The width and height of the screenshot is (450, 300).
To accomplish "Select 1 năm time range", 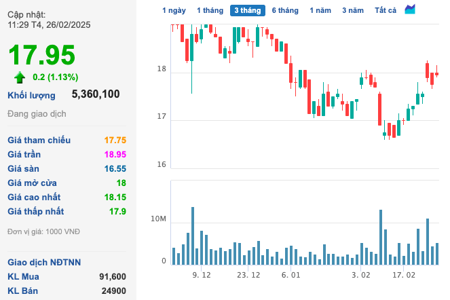I will pyautogui.click(x=320, y=10).
